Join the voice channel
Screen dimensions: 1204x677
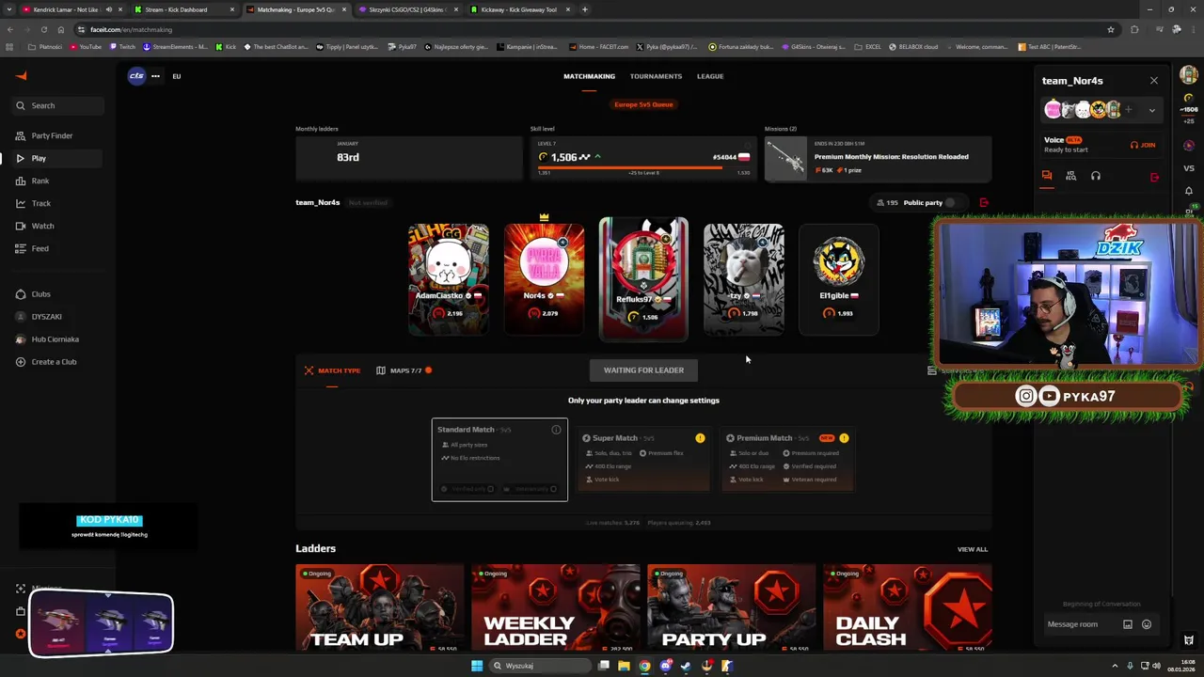(x=1143, y=145)
